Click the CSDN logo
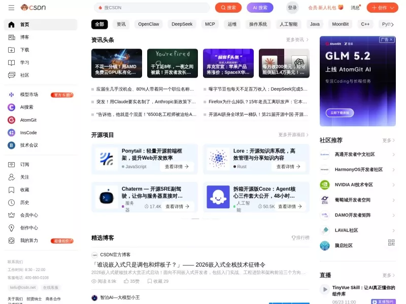The image size is (406, 304). click(33, 8)
